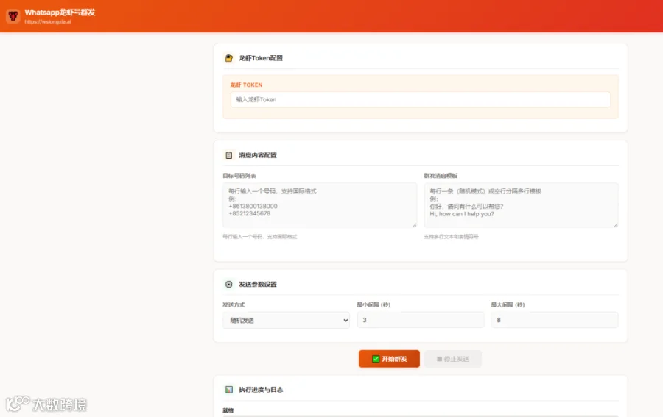Click the 龙虾 TOKEN label
663x417 pixels.
coord(246,85)
